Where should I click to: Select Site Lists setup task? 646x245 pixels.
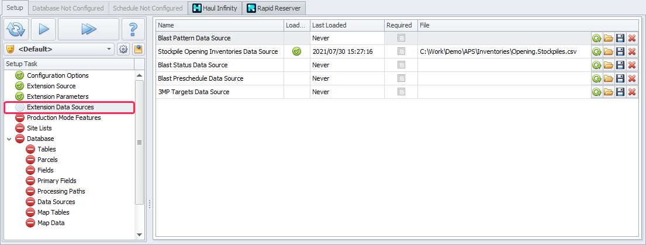(39, 128)
